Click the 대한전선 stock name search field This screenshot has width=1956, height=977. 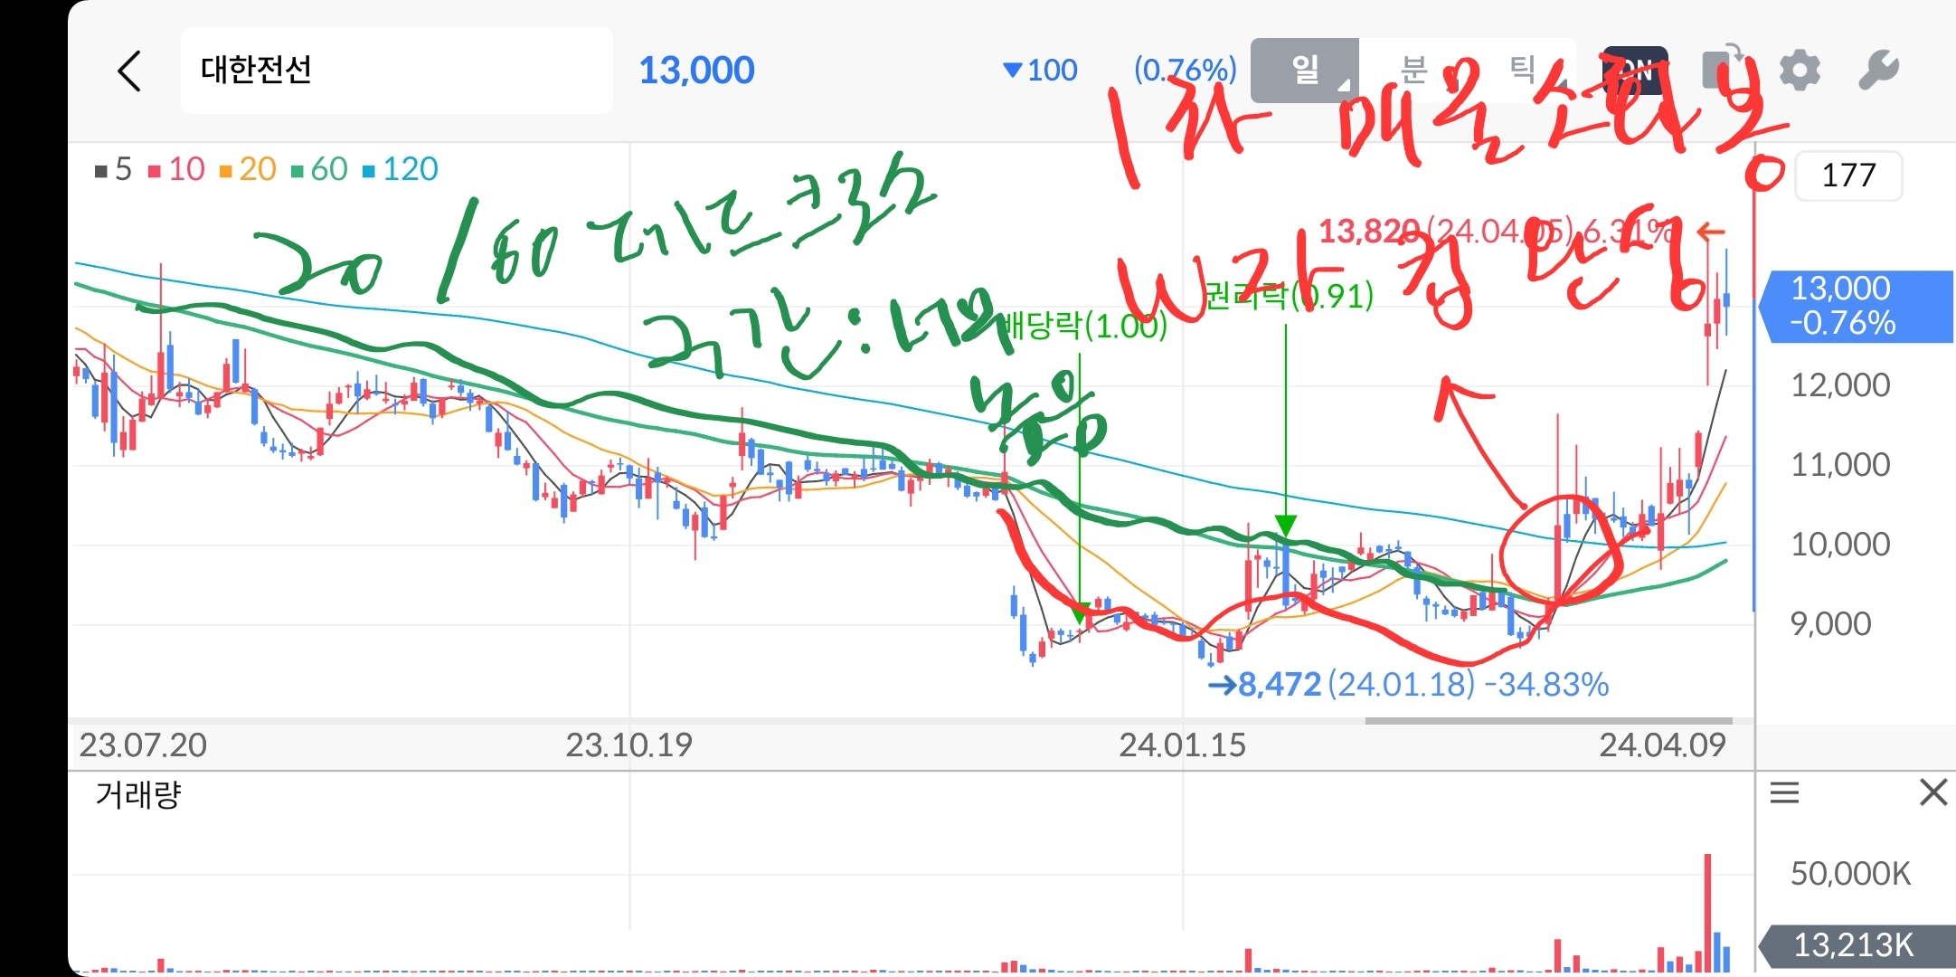click(x=396, y=71)
